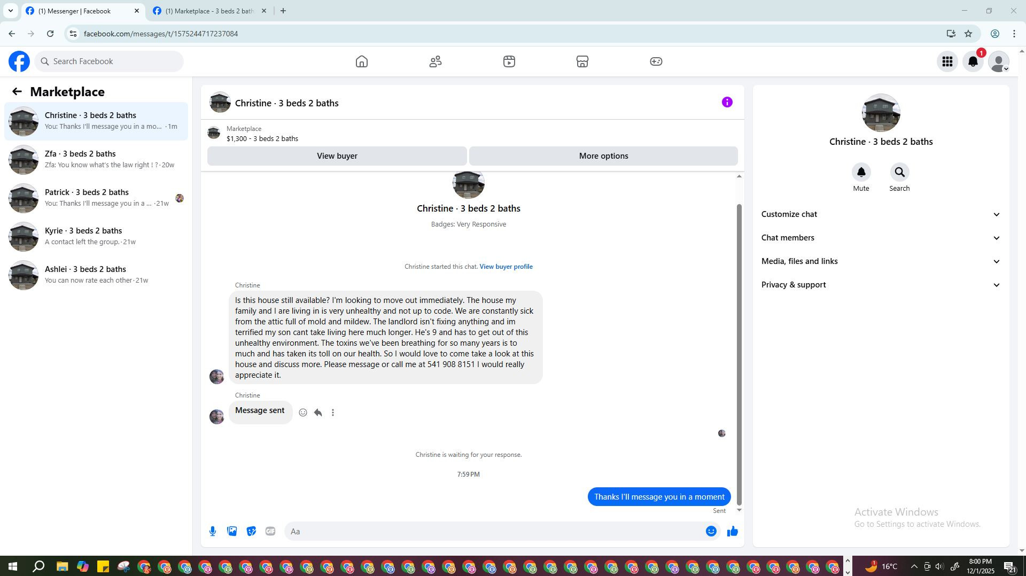The width and height of the screenshot is (1026, 576).
Task: Open Ashlei · 3 beds 2 baths conversation
Action: point(96,275)
